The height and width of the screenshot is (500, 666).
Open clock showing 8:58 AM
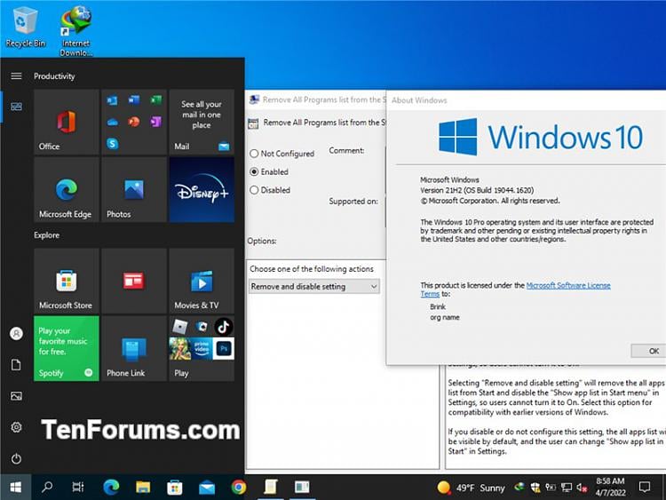click(610, 487)
